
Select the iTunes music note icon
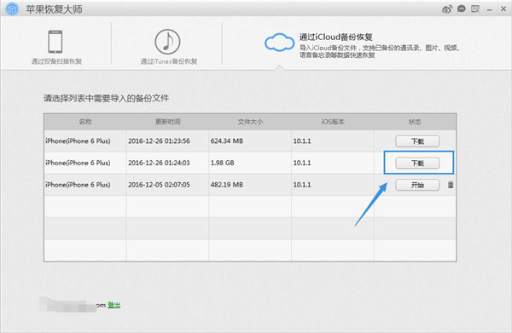click(167, 42)
